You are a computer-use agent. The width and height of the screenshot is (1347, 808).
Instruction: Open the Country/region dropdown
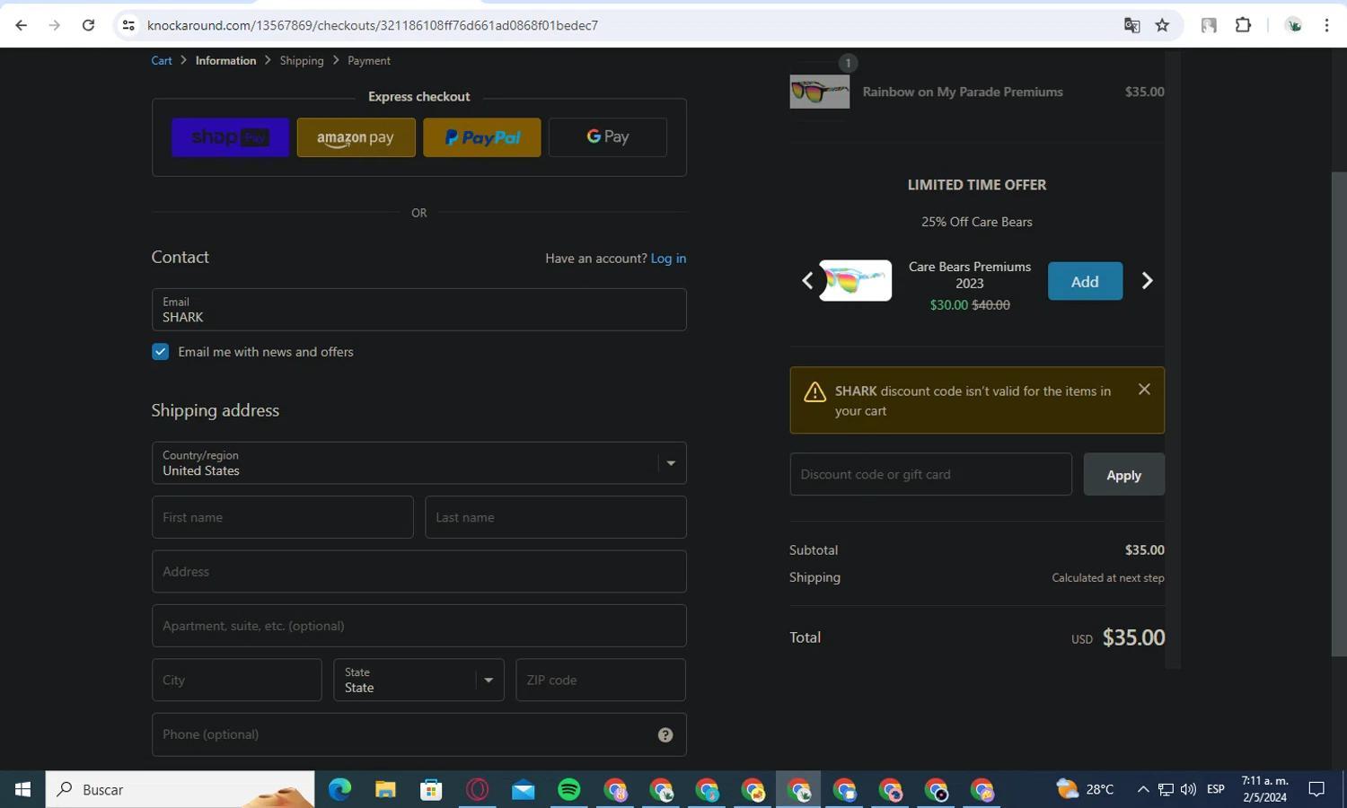pyautogui.click(x=418, y=463)
